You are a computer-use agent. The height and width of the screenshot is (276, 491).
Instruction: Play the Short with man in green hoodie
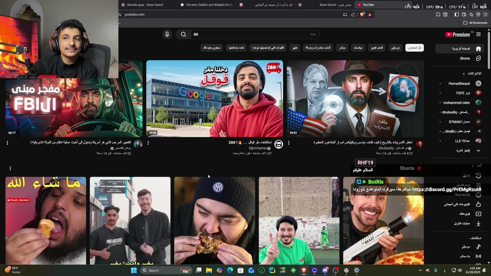[299, 220]
